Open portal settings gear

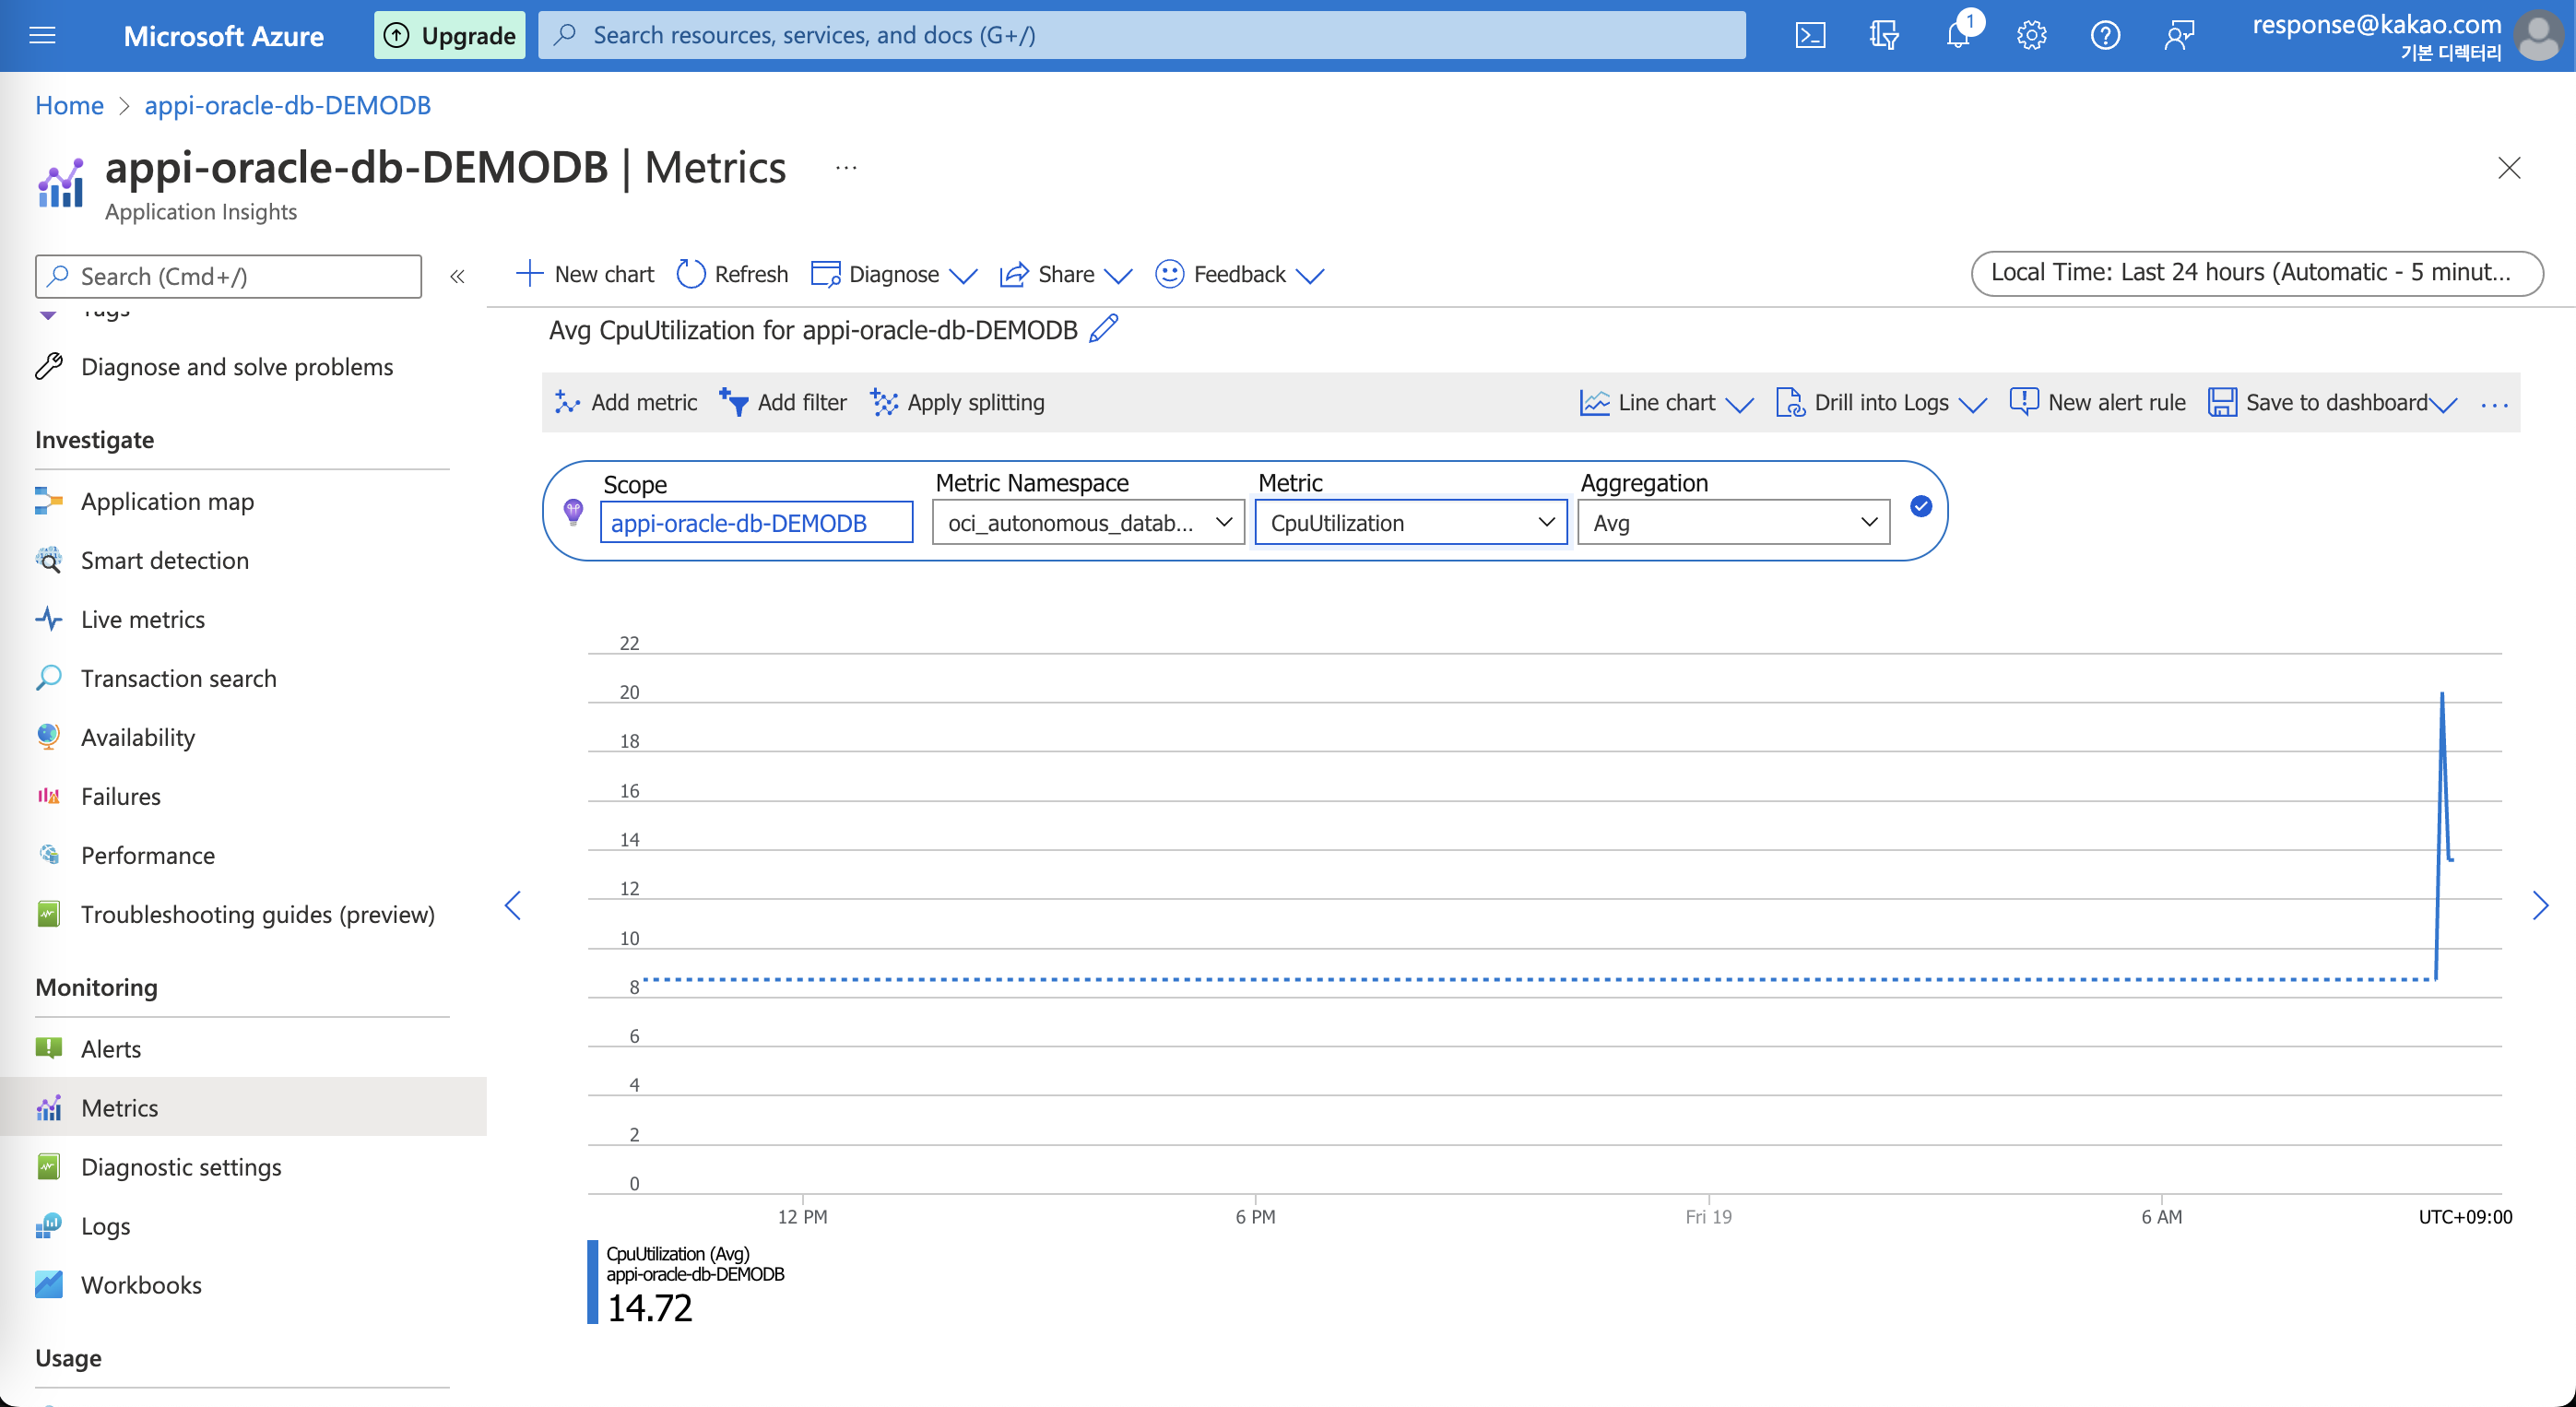(2031, 36)
